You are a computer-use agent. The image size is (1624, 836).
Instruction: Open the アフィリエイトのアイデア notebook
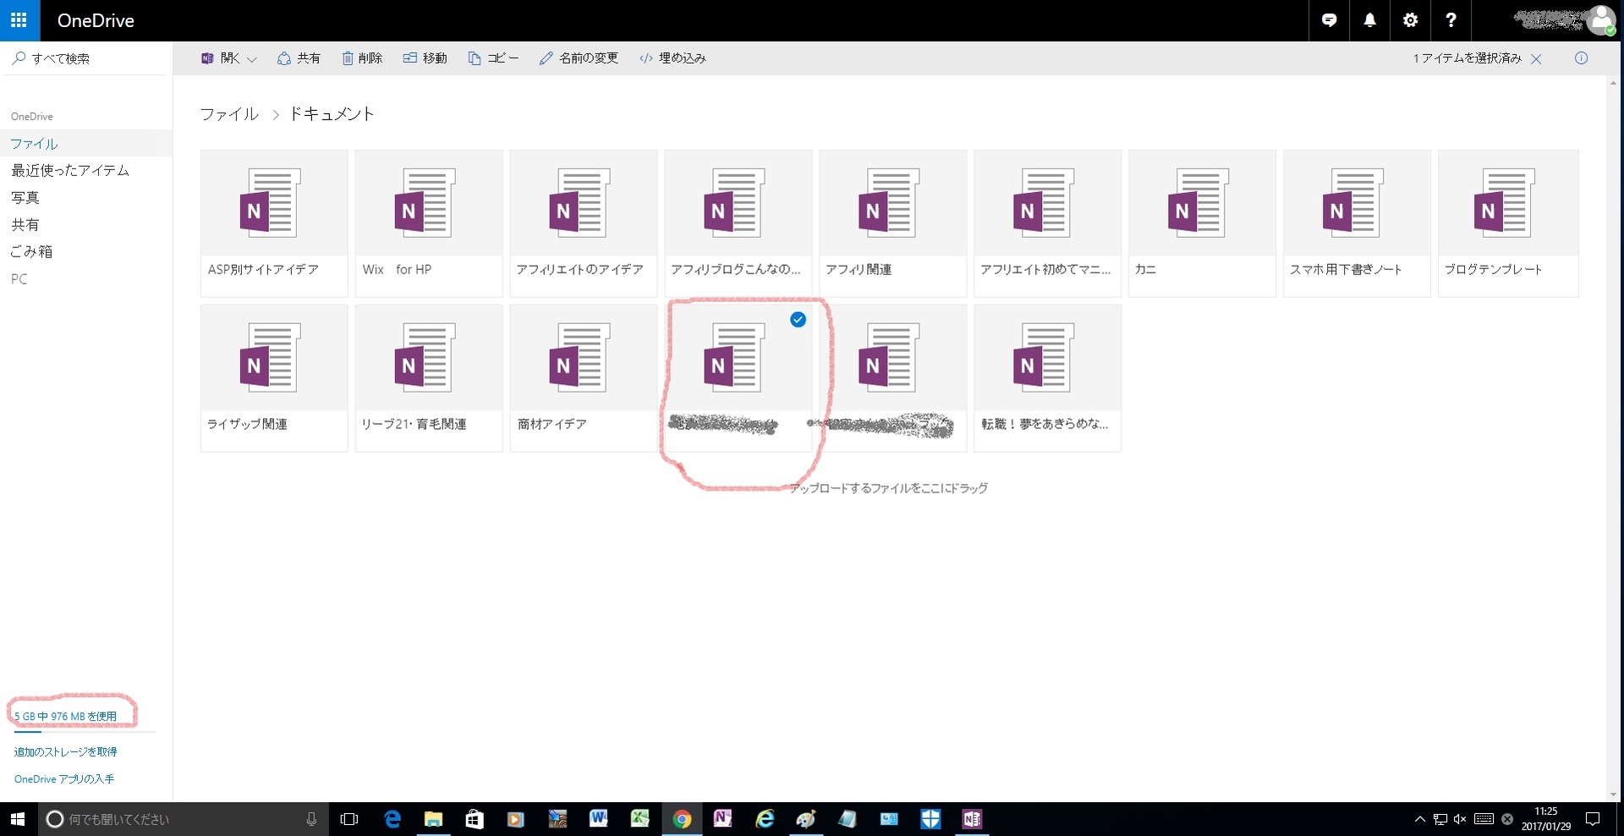pos(584,223)
